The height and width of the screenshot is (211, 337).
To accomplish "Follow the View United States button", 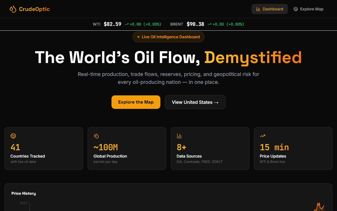I will pyautogui.click(x=195, y=102).
